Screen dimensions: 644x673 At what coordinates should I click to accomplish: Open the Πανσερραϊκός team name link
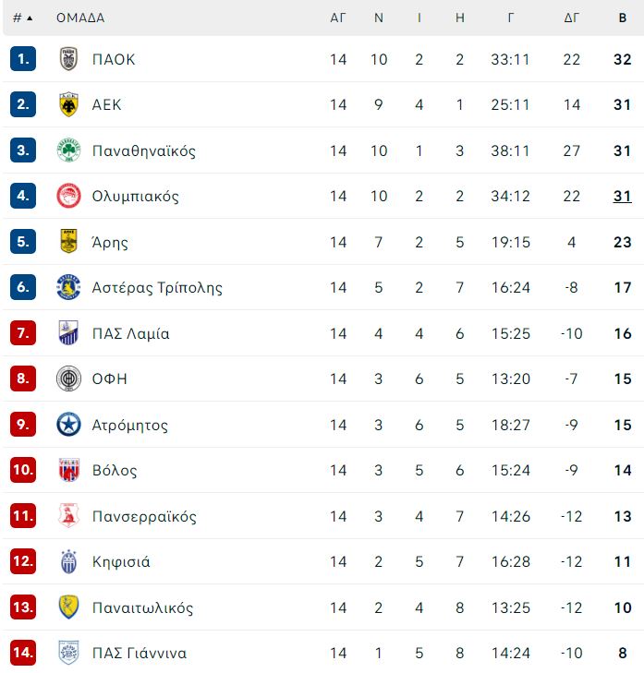pyautogui.click(x=144, y=516)
